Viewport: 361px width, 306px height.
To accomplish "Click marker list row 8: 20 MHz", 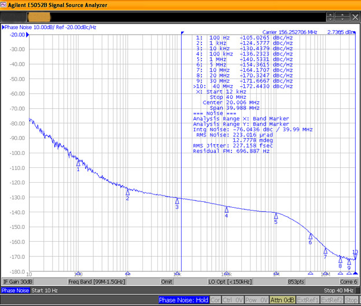I will 244,76.
